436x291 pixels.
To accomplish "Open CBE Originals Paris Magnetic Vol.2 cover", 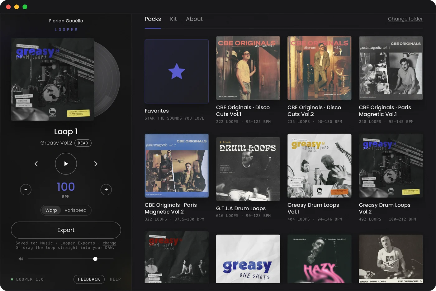I will click(177, 166).
